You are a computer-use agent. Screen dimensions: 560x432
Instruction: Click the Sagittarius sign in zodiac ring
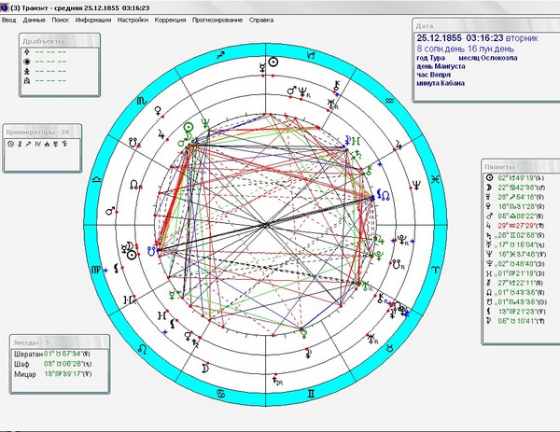221,55
